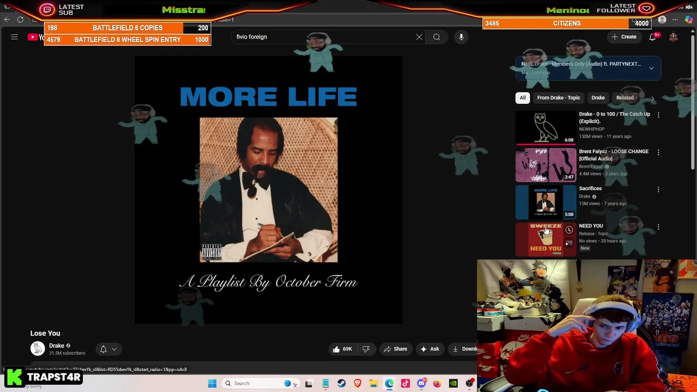Open the Windows Start menu

pyautogui.click(x=212, y=383)
